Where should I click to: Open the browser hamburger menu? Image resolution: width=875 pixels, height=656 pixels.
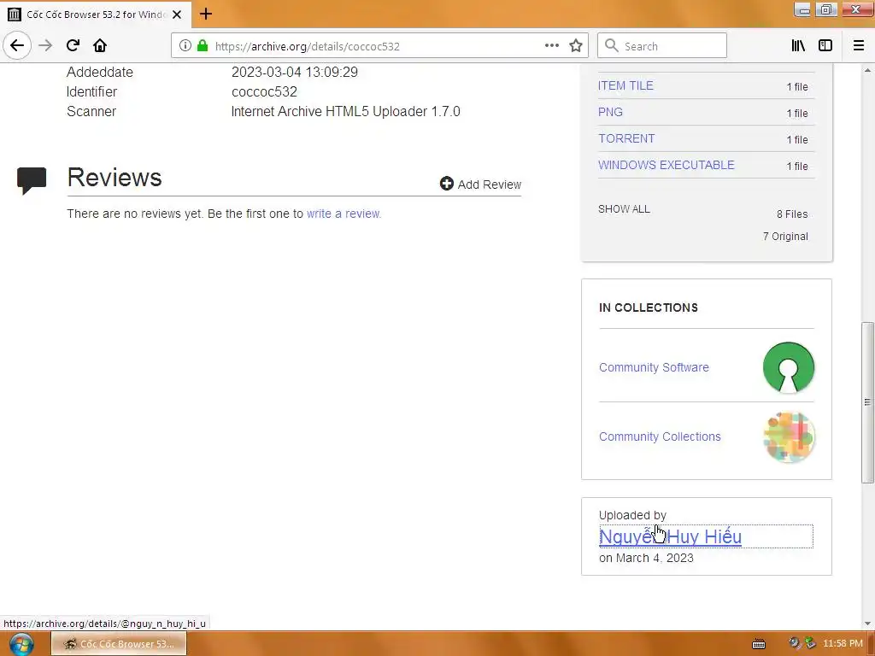[859, 46]
